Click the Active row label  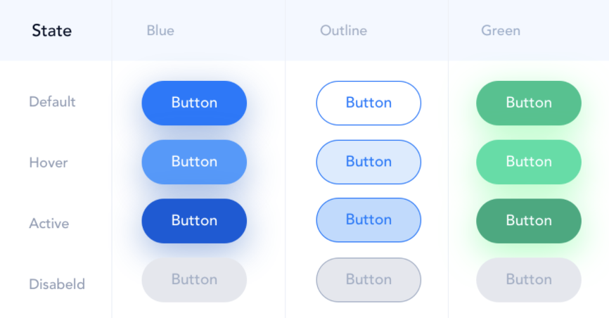click(x=49, y=224)
